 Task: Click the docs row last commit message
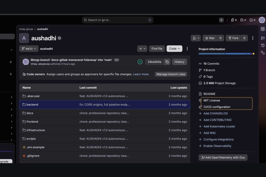tap(104, 113)
